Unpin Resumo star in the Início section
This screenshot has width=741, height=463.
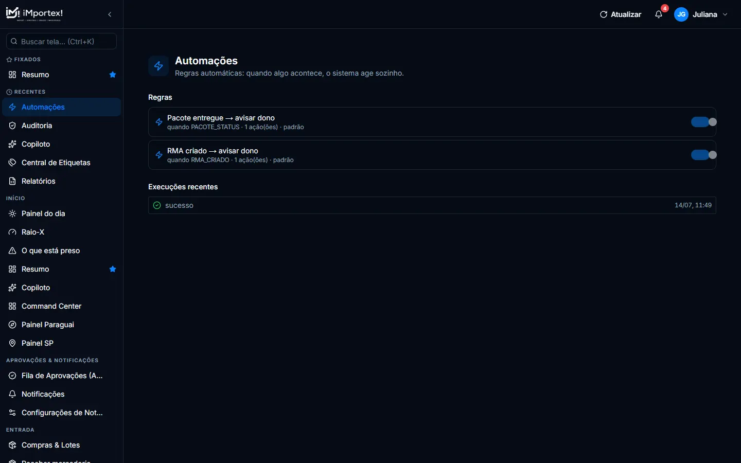point(113,269)
